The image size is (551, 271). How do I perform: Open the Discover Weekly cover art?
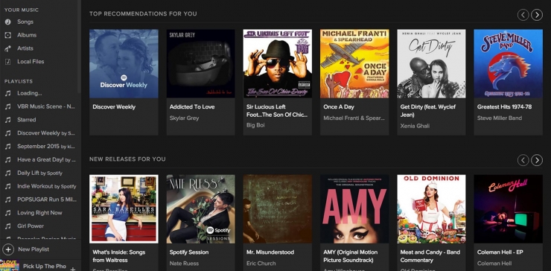[124, 63]
